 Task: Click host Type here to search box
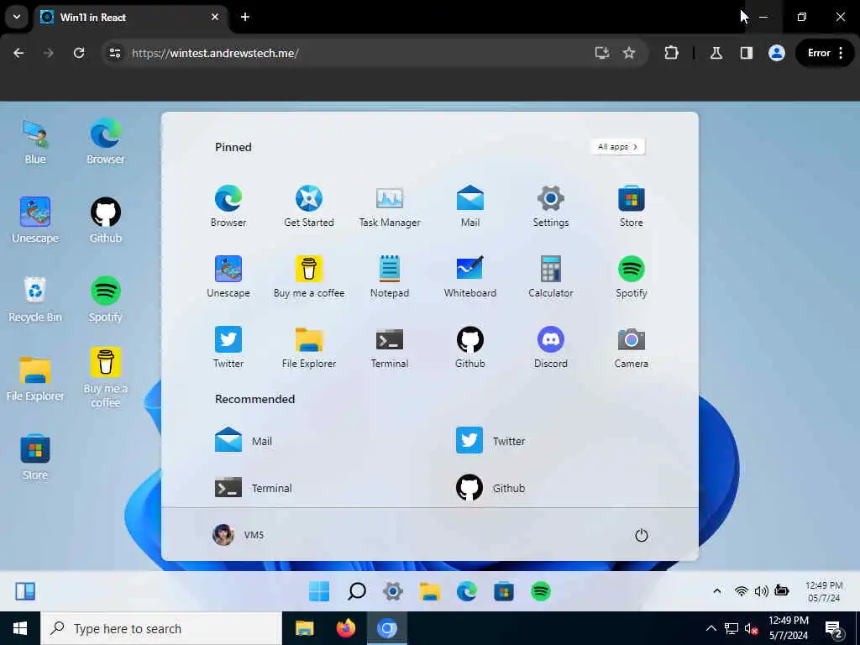click(161, 628)
